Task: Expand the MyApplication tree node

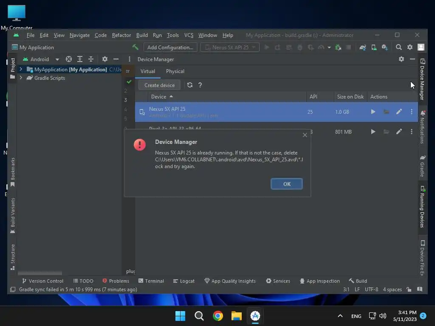Action: 21,69
